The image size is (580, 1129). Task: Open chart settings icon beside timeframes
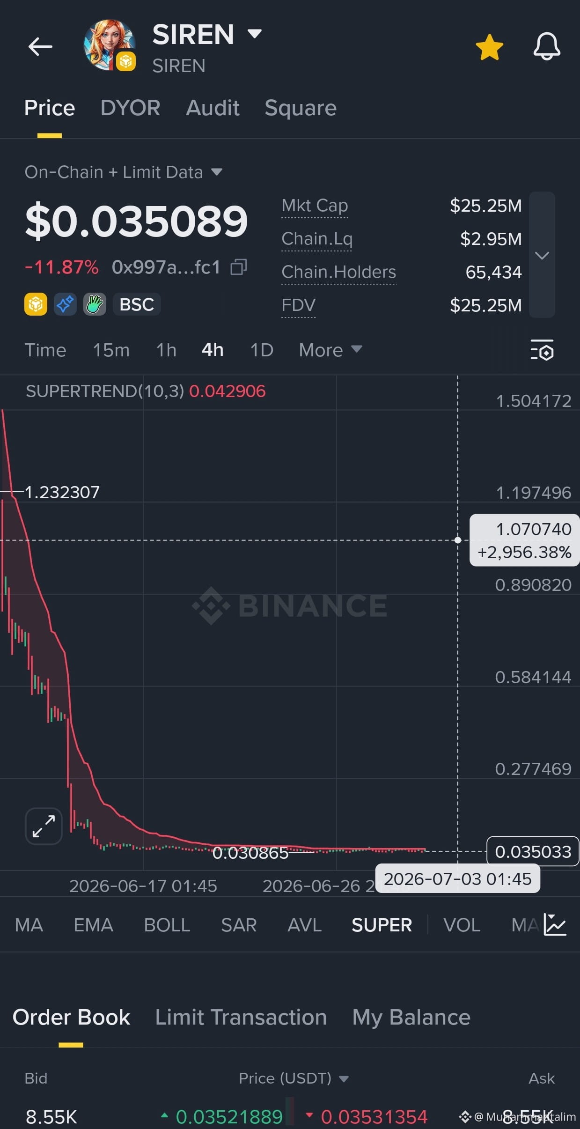[x=542, y=350]
